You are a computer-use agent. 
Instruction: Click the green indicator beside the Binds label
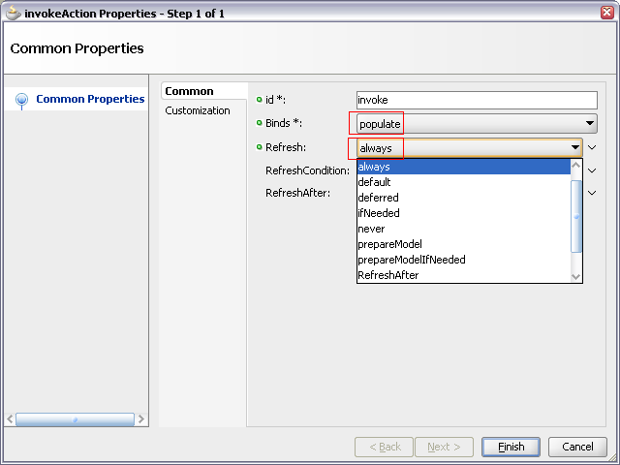click(259, 124)
